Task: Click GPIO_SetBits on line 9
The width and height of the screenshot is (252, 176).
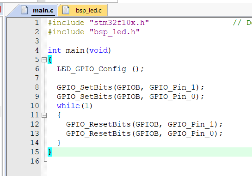Action: pos(84,97)
